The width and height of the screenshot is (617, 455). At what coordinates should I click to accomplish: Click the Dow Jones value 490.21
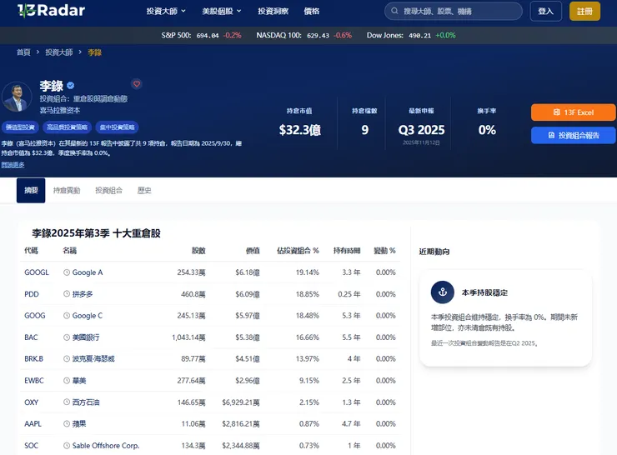(x=419, y=35)
